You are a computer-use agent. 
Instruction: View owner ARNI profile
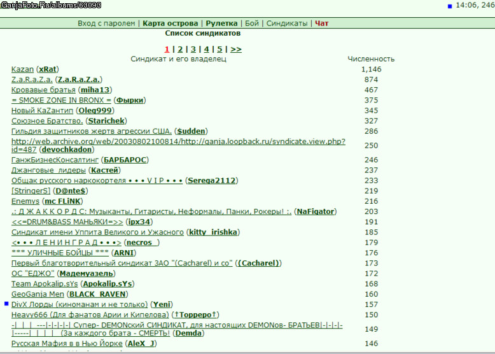(123, 253)
